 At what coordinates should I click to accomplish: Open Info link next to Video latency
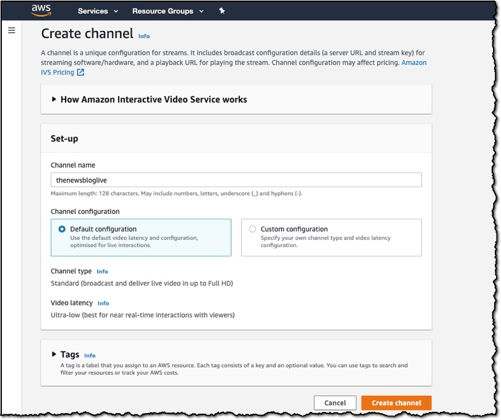(103, 303)
